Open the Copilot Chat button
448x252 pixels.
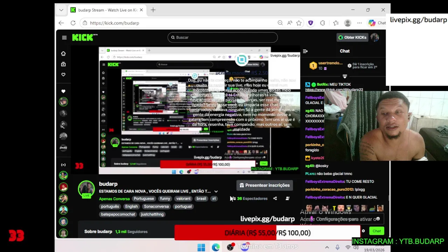[x=377, y=23]
